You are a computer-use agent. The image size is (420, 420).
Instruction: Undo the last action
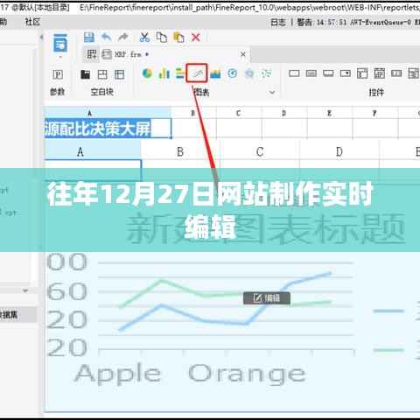pos(107,38)
